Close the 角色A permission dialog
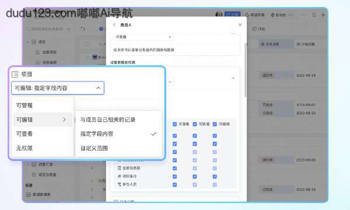This screenshot has height=210, width=350. pyautogui.click(x=240, y=24)
